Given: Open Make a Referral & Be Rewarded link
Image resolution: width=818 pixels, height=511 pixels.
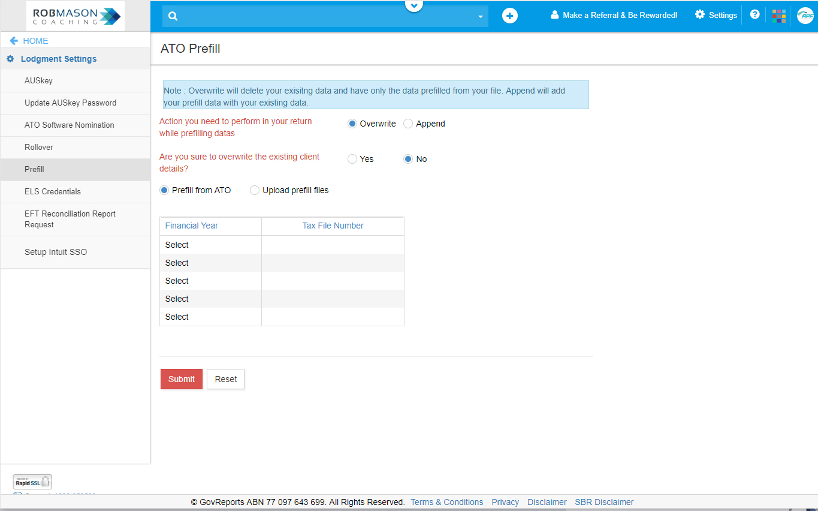Looking at the screenshot, I should point(620,15).
